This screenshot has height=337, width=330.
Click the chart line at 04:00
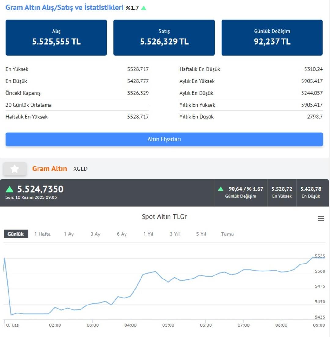tap(130, 296)
